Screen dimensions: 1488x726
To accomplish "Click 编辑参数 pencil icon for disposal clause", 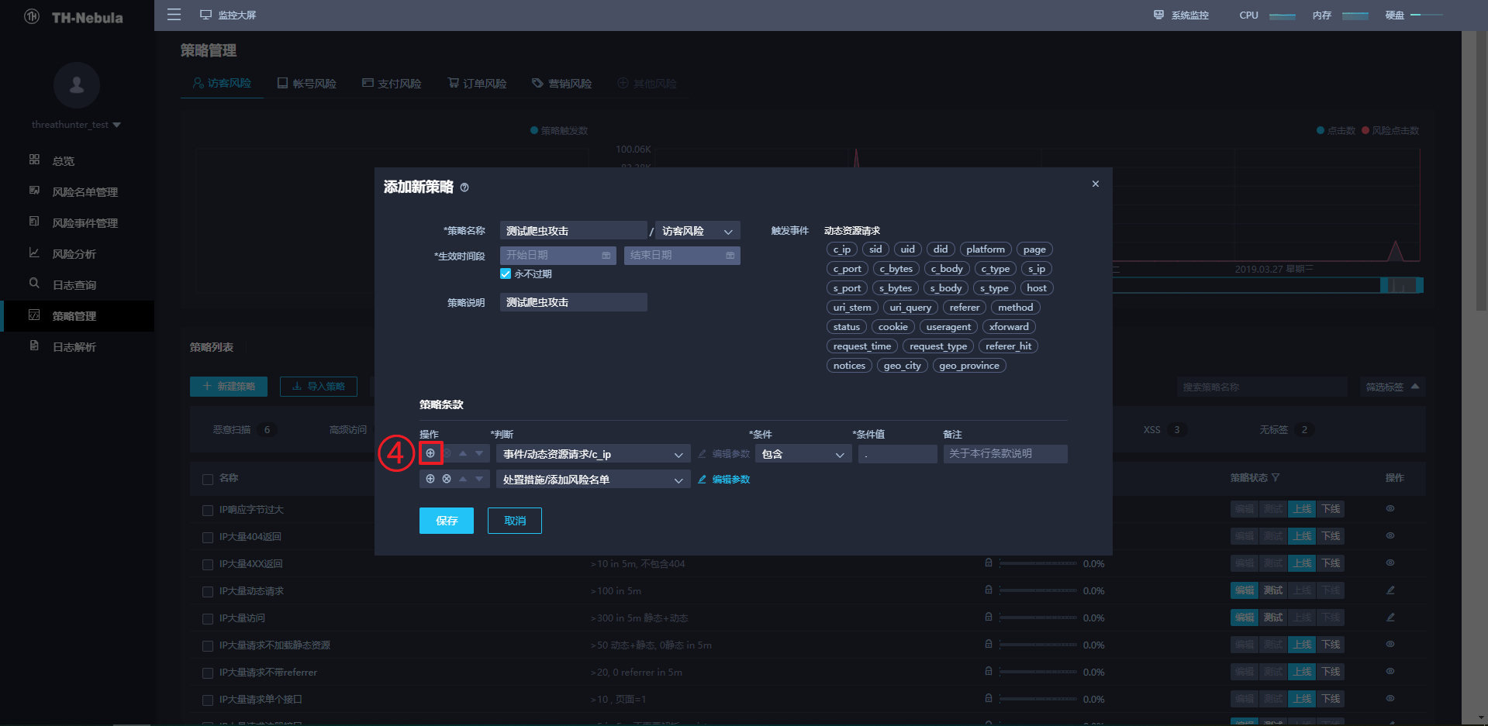I will coord(701,479).
